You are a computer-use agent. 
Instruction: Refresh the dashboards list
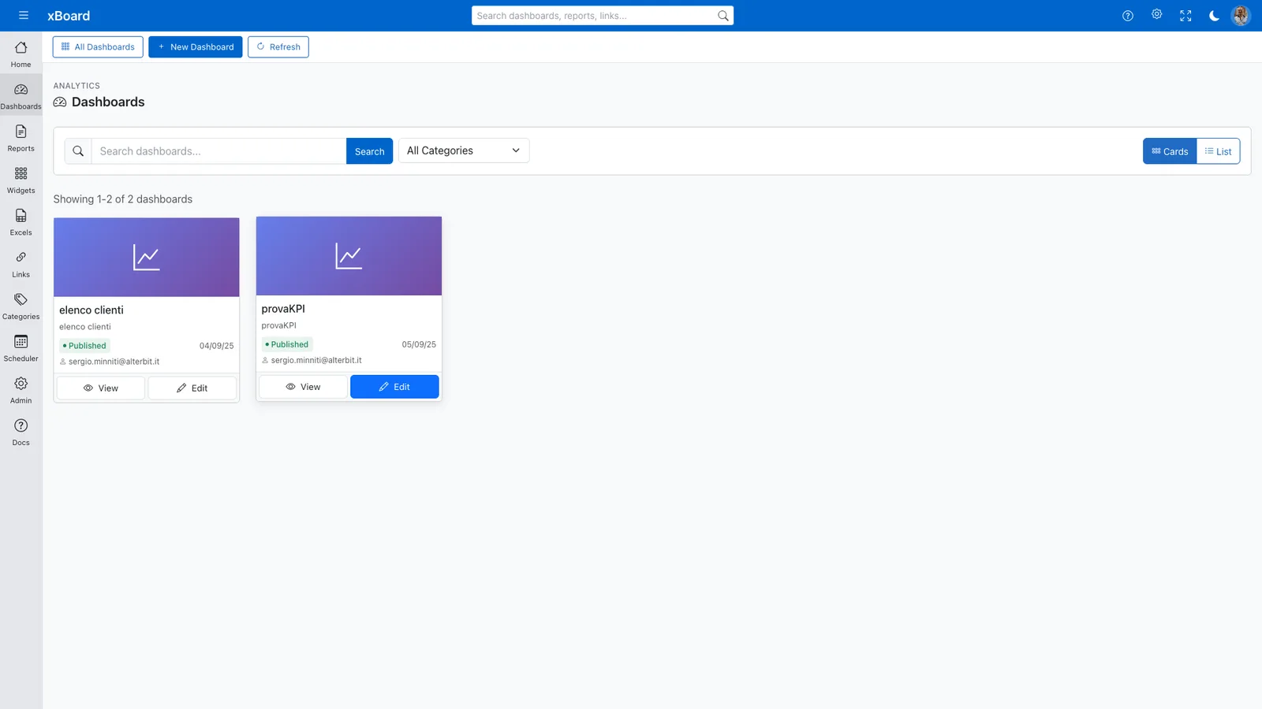(278, 47)
